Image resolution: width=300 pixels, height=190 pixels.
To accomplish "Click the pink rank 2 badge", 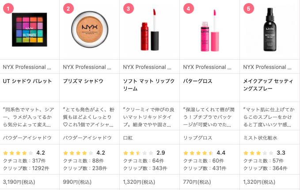I will point(68,8).
